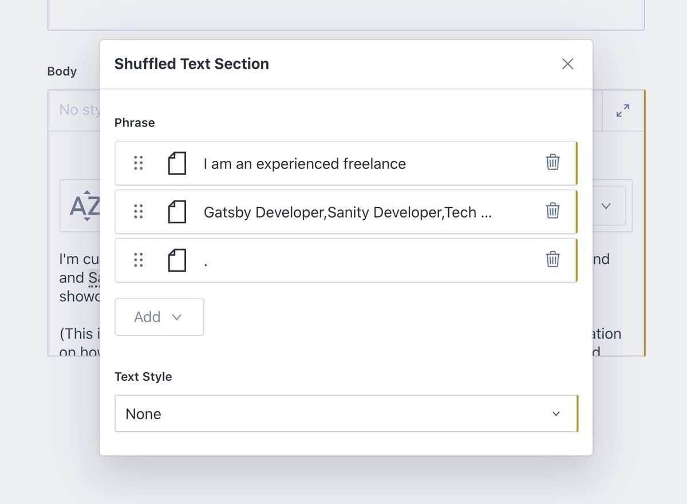Open 'I am an experienced freelance' phrase

click(305, 164)
